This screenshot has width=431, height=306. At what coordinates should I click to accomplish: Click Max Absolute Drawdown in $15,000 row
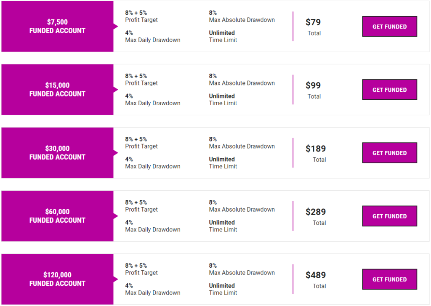pos(242,83)
